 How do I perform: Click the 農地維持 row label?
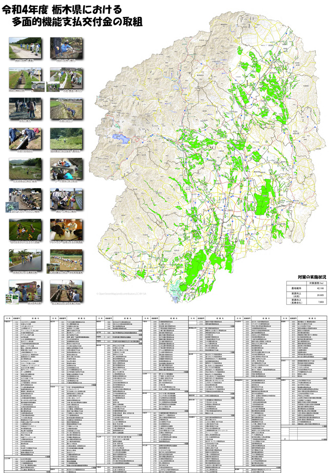(x=296, y=288)
